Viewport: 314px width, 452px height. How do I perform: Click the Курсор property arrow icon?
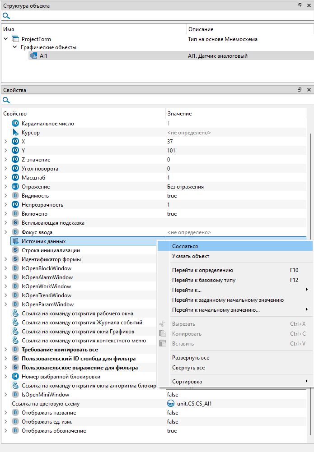point(15,133)
